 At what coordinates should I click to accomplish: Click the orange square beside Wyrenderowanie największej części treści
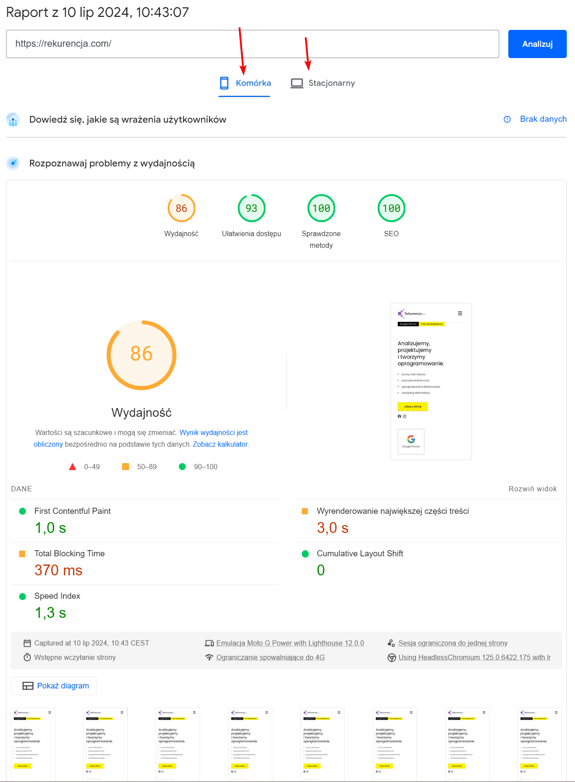coord(305,511)
